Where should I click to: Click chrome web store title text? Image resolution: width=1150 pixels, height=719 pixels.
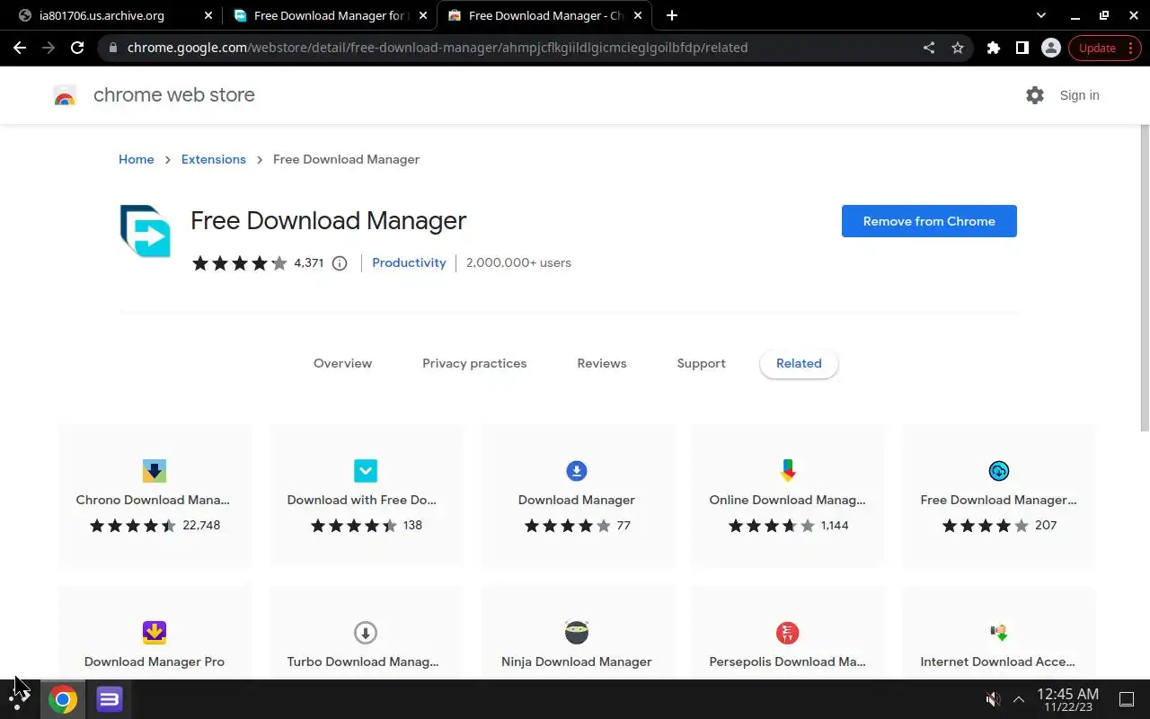tap(174, 95)
